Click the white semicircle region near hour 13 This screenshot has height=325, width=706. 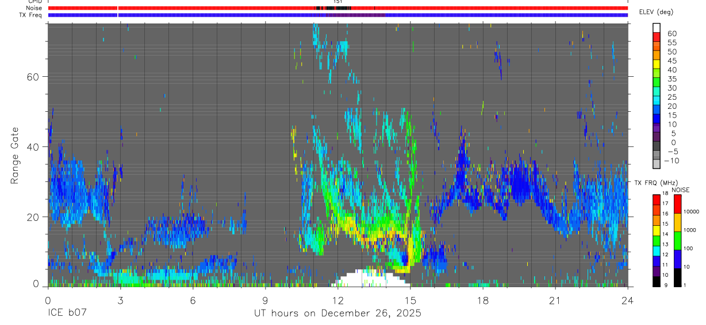[371, 278]
